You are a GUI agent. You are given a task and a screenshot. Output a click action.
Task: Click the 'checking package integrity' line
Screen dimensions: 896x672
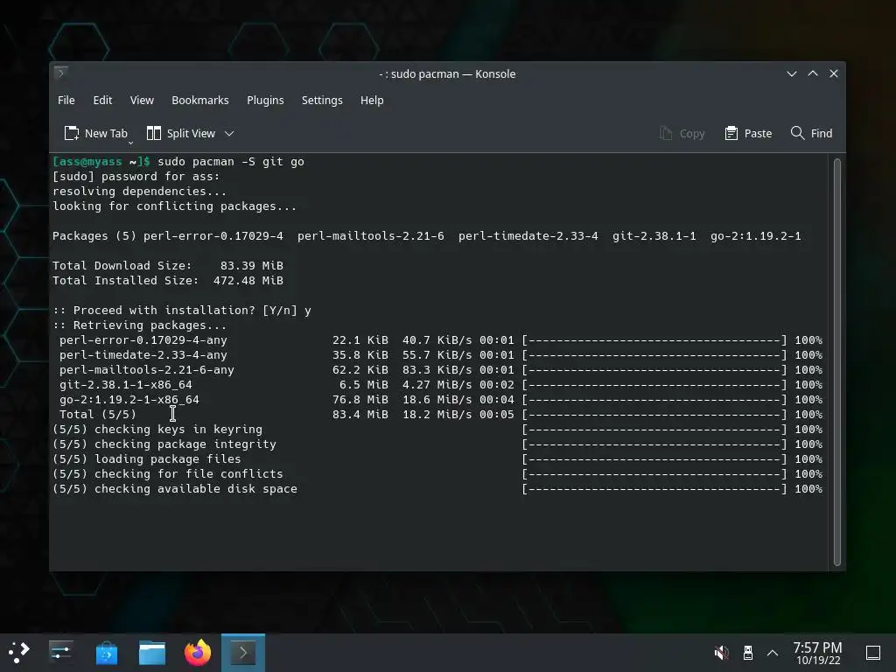point(437,444)
